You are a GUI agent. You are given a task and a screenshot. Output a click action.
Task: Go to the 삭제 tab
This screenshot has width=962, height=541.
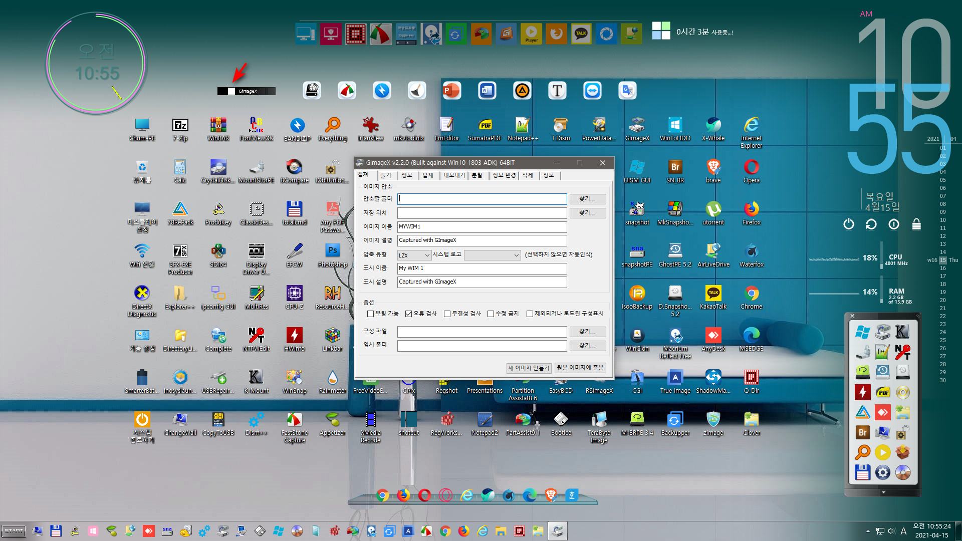[528, 175]
